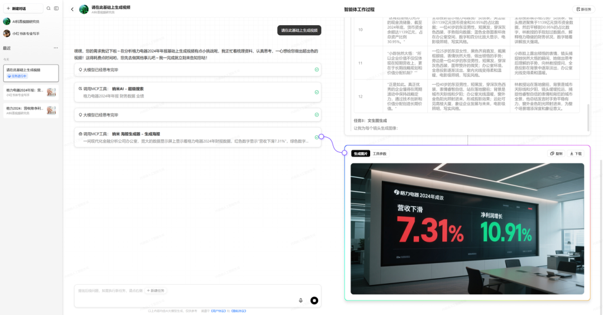This screenshot has height=315, width=603.
Task: Click the scrollbar of the workflow table panel
Action: (588, 117)
